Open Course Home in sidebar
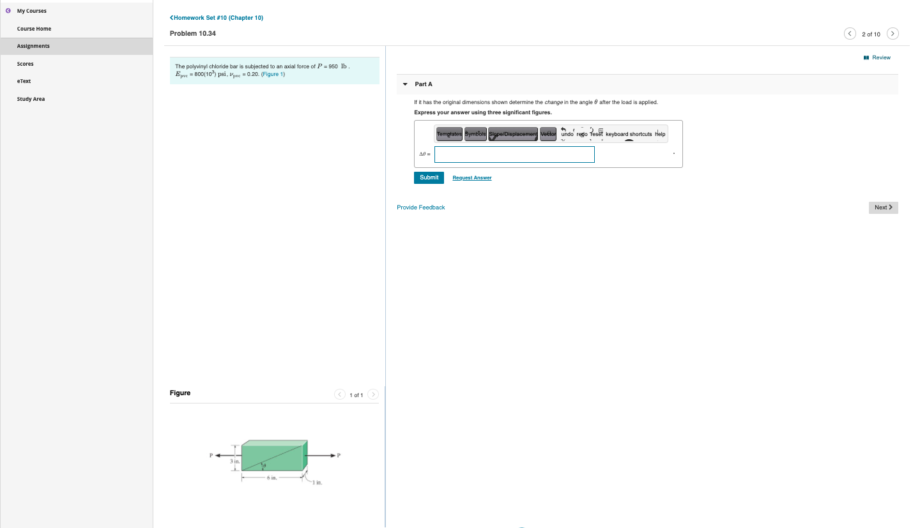Image resolution: width=920 pixels, height=528 pixels. (34, 29)
